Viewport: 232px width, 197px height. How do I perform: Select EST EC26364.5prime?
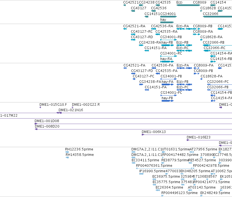[x=169, y=187]
